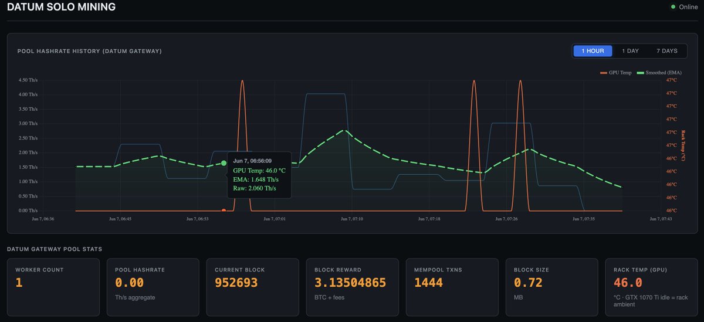
Task: Click the 3.00 Th/s y-axis label
Action: [28, 123]
